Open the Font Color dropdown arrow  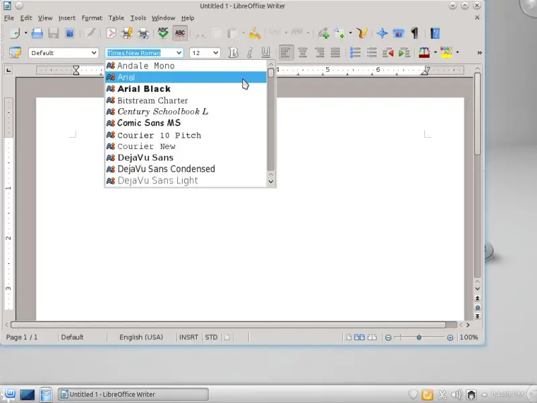435,52
